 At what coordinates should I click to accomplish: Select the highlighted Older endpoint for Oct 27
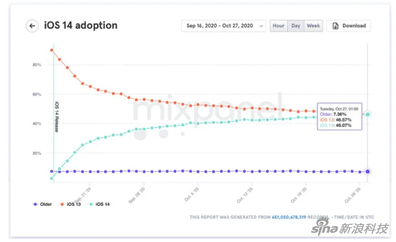[x=368, y=172]
